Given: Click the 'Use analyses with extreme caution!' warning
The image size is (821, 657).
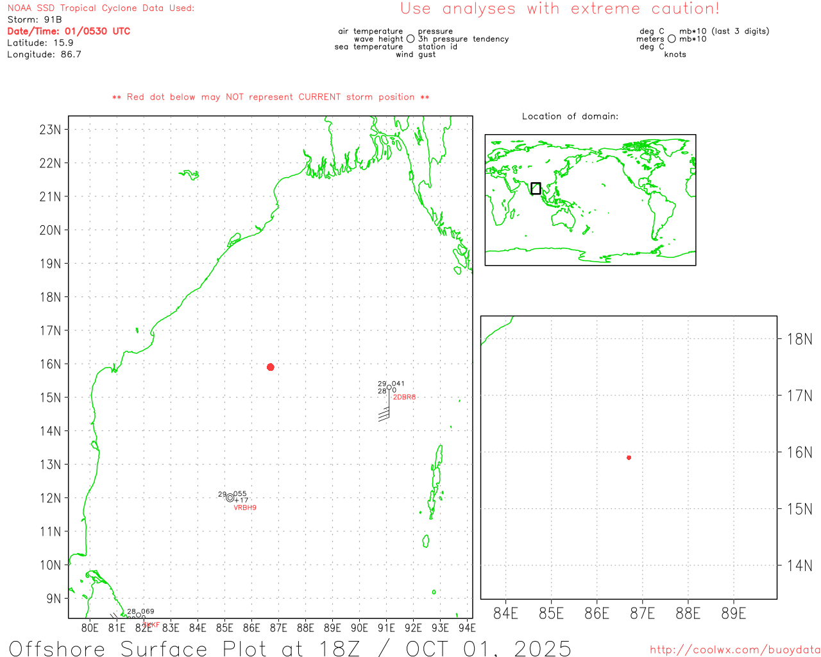Looking at the screenshot, I should coord(559,9).
